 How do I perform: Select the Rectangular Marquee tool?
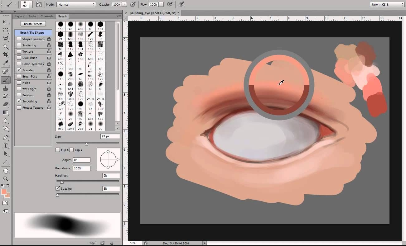point(6,31)
